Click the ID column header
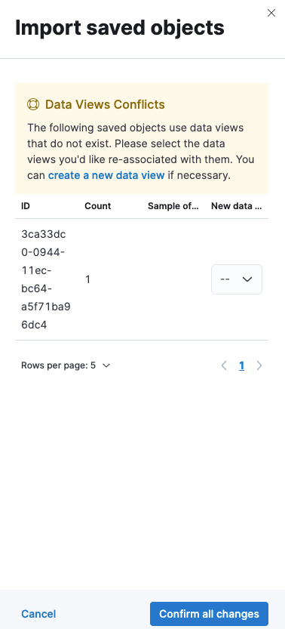This screenshot has height=629, width=285. [26, 206]
